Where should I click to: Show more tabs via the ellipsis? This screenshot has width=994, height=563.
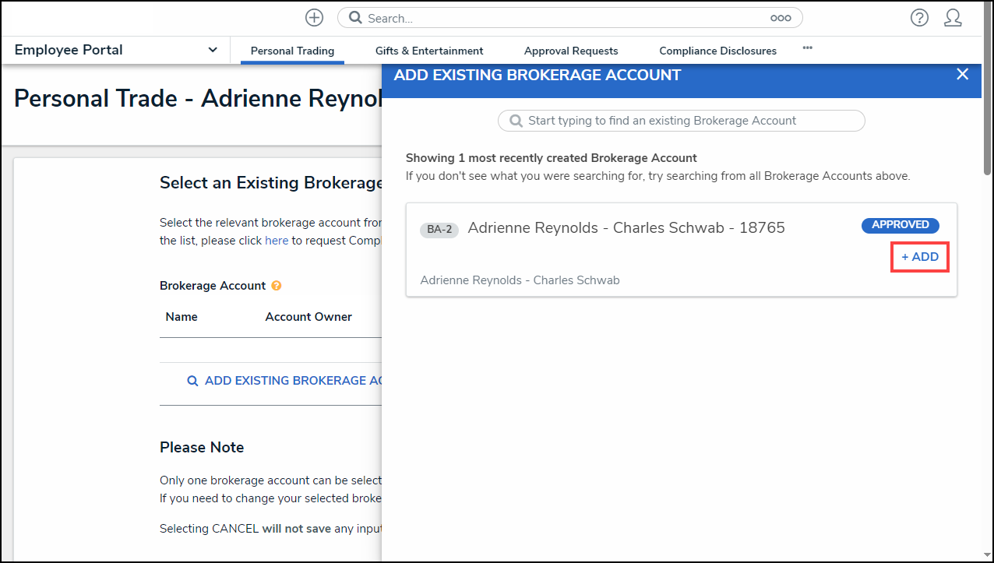[x=807, y=48]
